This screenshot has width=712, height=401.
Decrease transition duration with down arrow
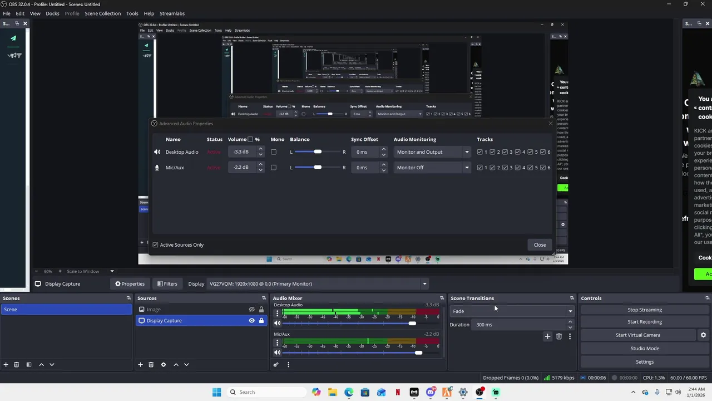point(570,327)
